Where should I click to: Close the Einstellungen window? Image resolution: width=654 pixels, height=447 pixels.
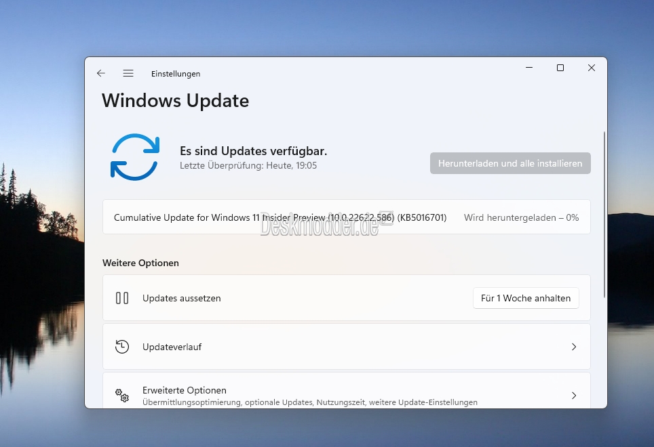tap(592, 68)
